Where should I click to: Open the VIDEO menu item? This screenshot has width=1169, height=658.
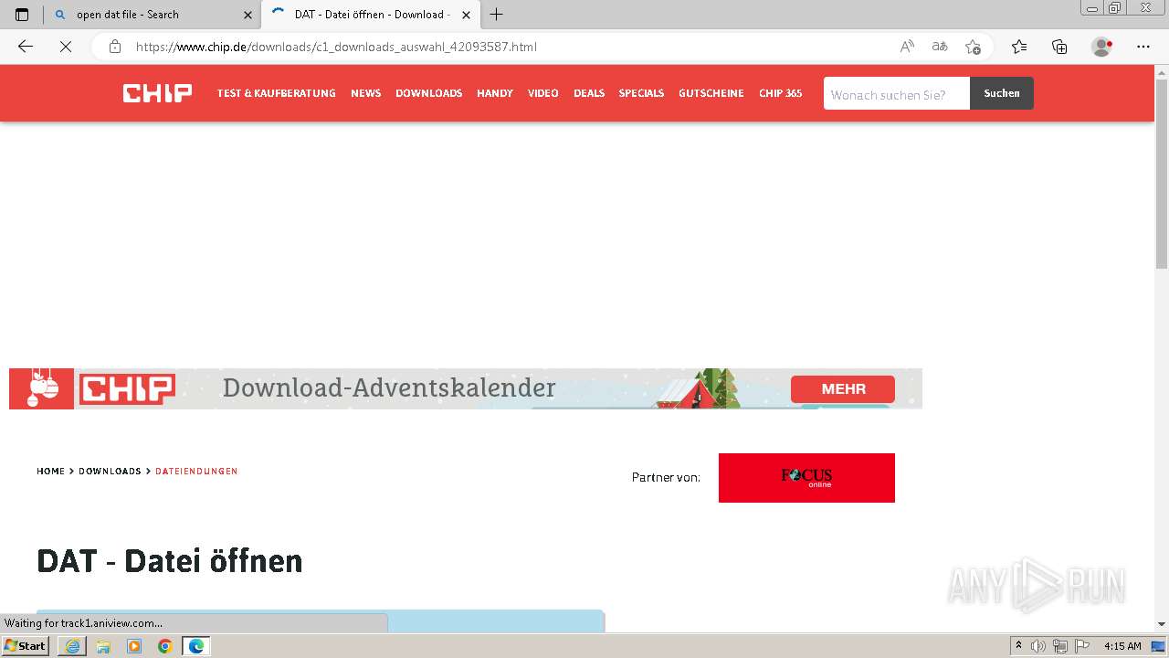[542, 93]
